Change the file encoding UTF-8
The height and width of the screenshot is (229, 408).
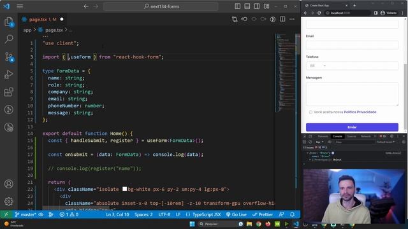click(164, 214)
